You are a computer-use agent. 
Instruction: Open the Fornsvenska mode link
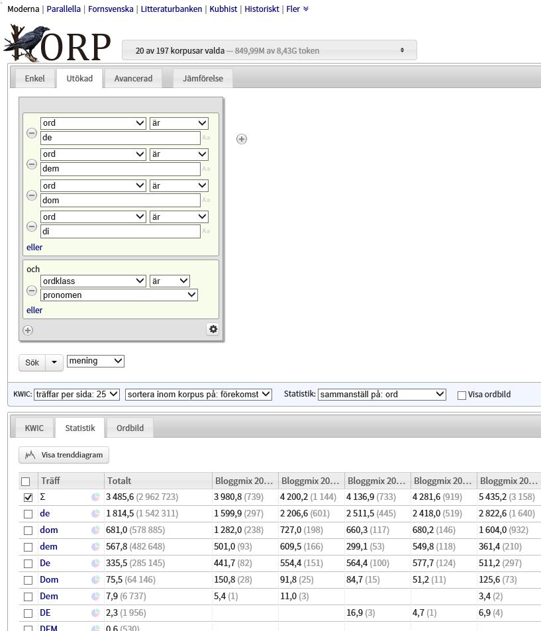click(111, 9)
